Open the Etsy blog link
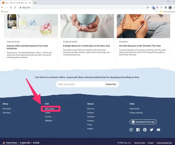The height and width of the screenshot is (145, 175). pos(6,113)
